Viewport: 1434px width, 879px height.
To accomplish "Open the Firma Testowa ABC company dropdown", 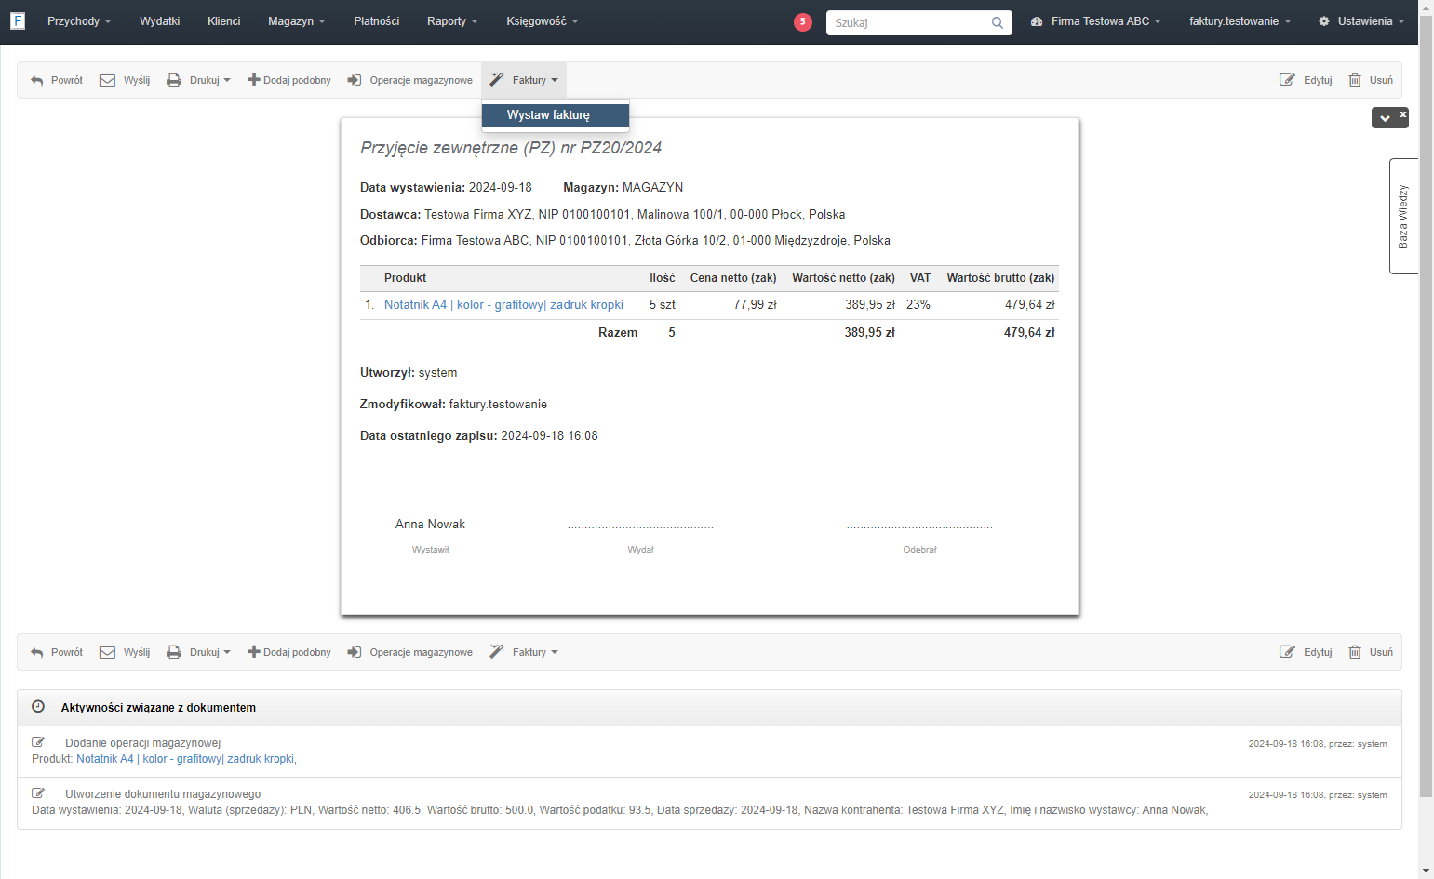I will 1096,21.
